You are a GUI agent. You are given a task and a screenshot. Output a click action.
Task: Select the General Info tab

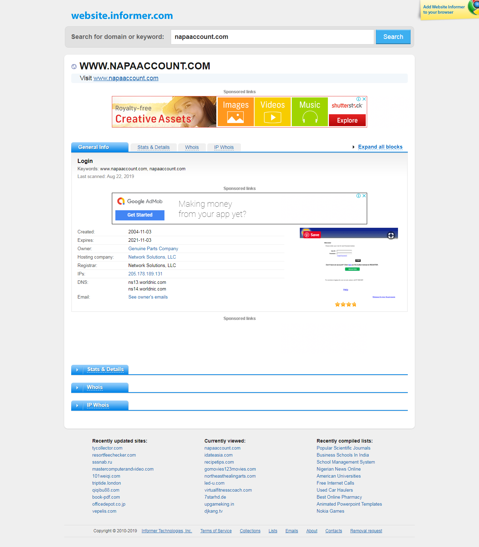tap(100, 147)
